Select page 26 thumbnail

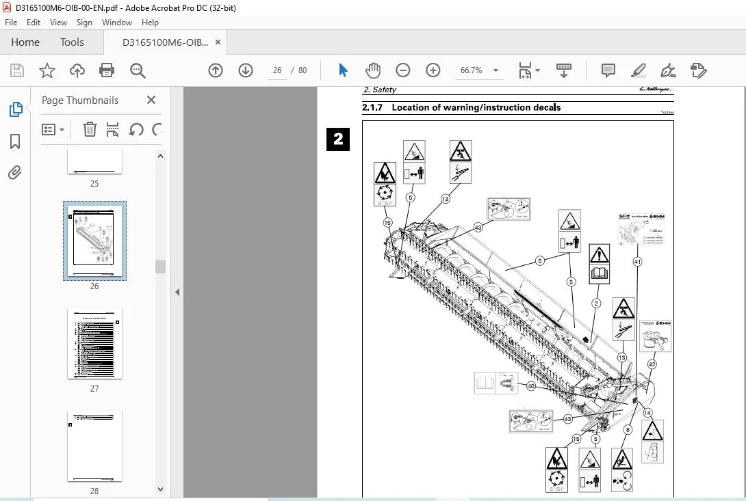(x=94, y=241)
